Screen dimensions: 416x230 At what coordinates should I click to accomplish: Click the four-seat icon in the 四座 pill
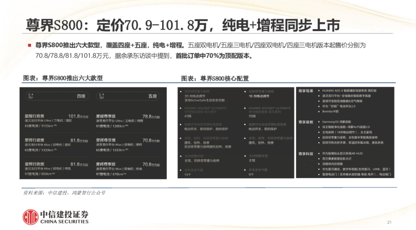[x=31, y=96]
